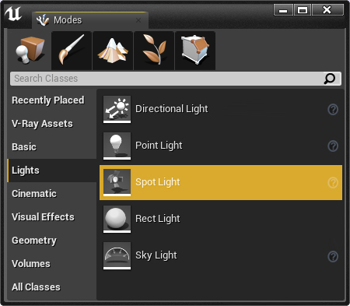Click the search magnifier icon
Viewport: 350px width, 306px height.
pos(329,79)
